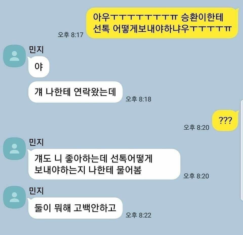Viewport: 243px width, 235px height.
Task: Click the 오후 8:22 timestamp
Action: click(138, 215)
